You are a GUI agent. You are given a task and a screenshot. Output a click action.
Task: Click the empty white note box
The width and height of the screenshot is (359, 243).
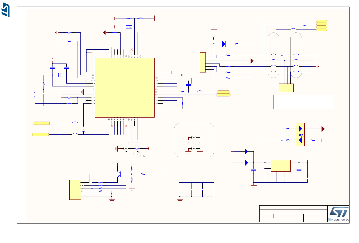coord(303,102)
